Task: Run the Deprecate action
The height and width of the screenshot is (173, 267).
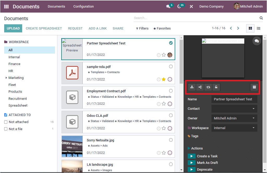Action: [192, 169]
